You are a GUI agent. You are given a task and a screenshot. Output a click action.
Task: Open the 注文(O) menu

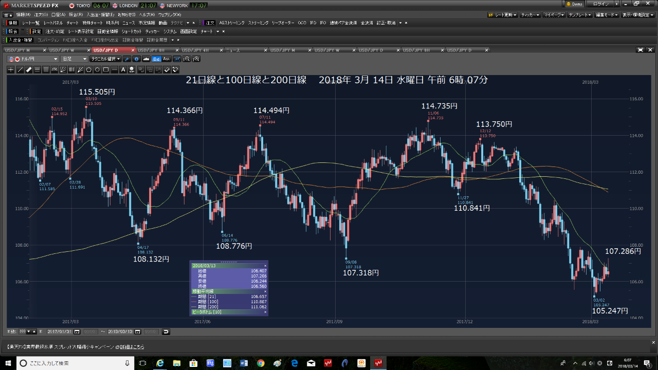40,15
